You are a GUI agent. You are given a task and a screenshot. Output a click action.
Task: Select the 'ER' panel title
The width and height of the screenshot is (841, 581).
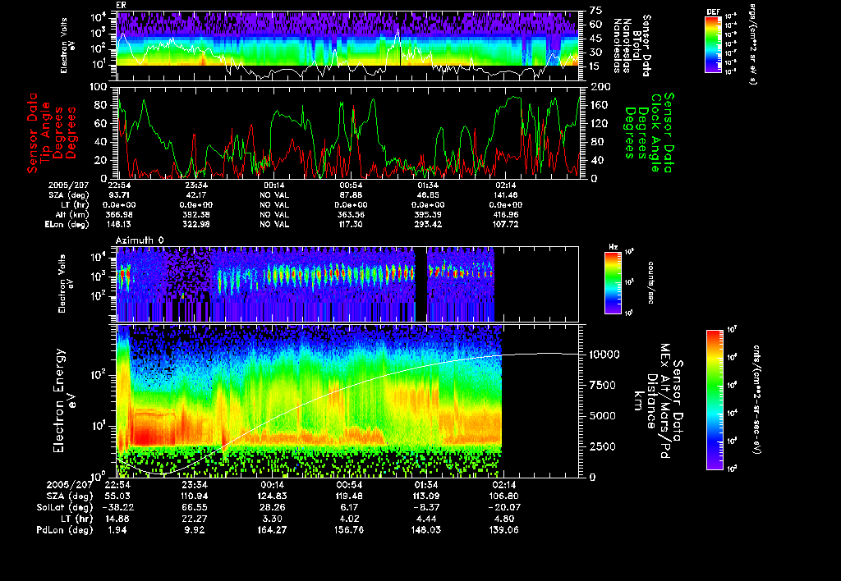pos(121,5)
